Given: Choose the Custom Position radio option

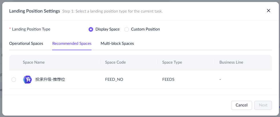Looking at the screenshot, I should point(127,29).
